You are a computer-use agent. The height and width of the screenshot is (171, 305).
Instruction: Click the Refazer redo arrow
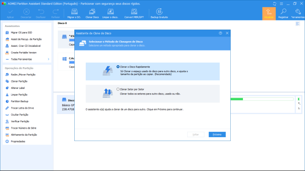click(56, 12)
